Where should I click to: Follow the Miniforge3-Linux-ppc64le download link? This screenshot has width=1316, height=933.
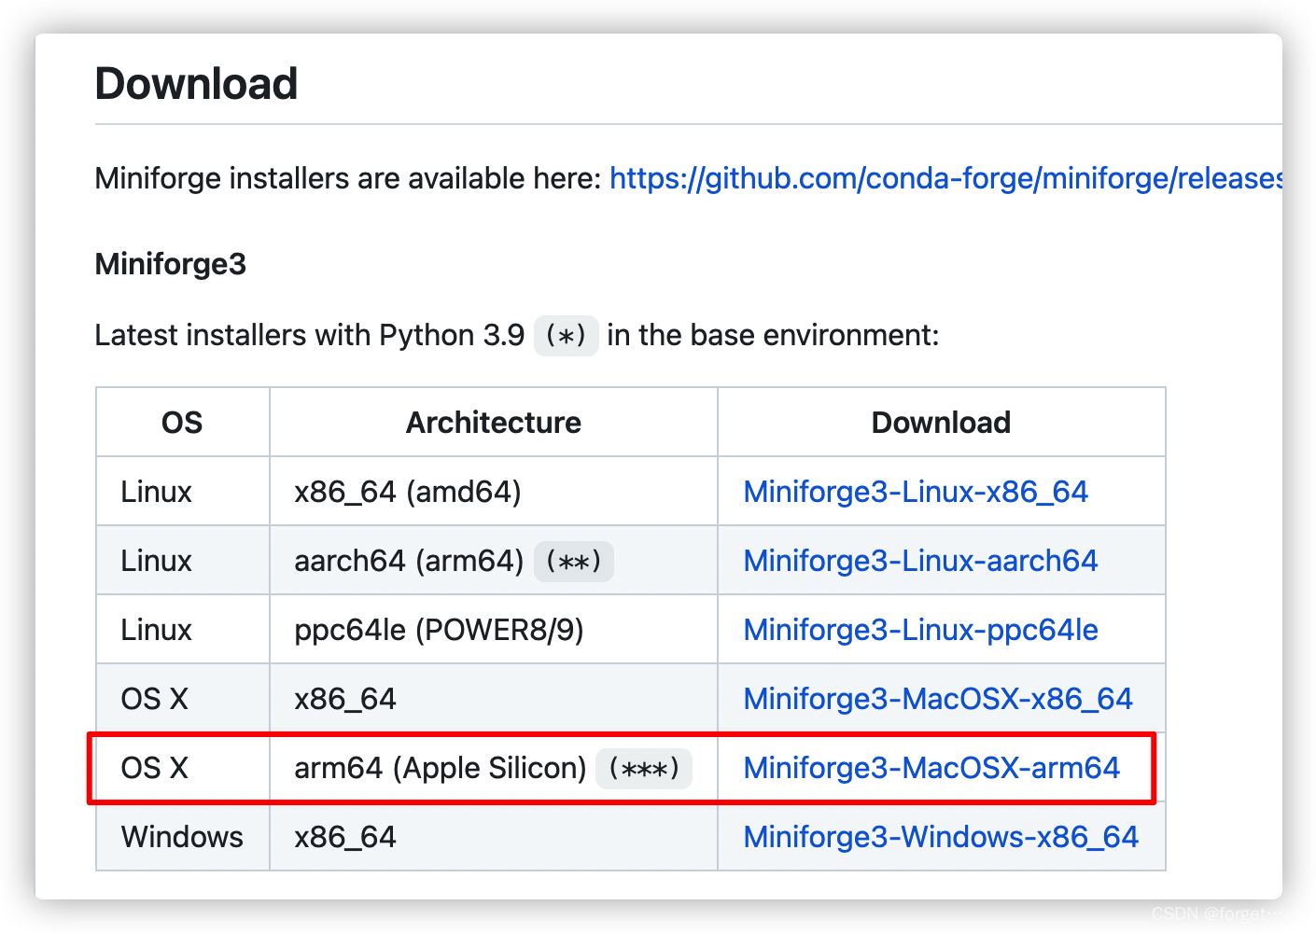[920, 630]
